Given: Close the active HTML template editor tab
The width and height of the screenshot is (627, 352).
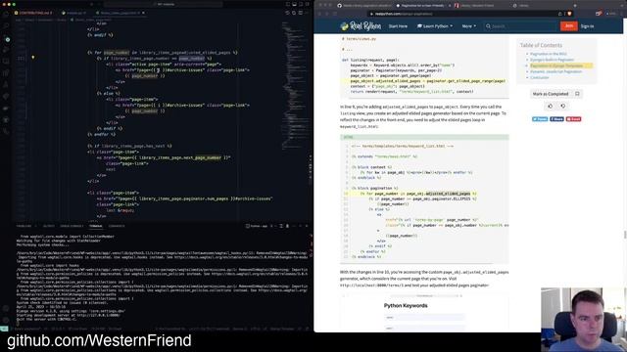Looking at the screenshot, I should point(143,13).
